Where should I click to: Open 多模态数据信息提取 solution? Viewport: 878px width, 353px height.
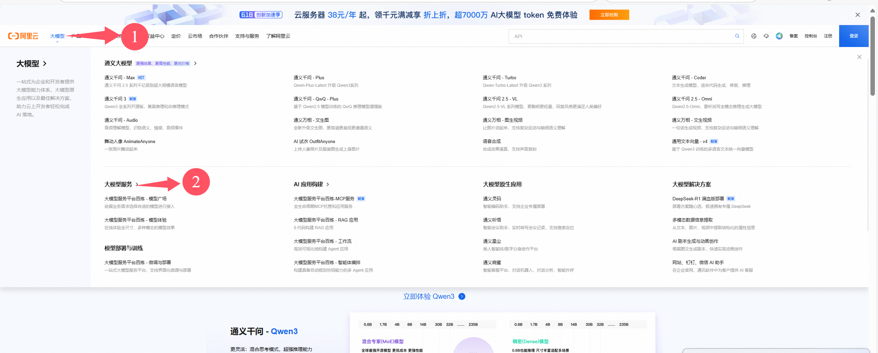[693, 220]
